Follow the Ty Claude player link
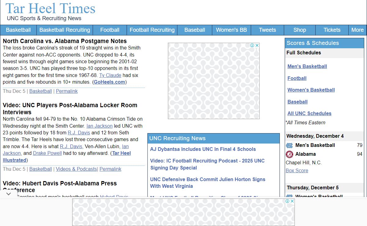 point(110,75)
